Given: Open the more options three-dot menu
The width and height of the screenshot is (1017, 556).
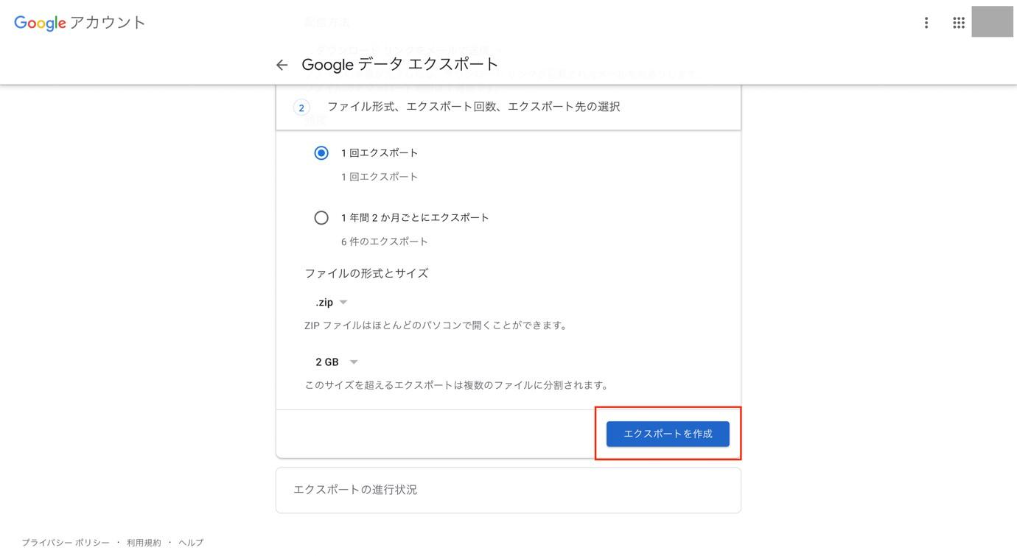Looking at the screenshot, I should pos(925,21).
